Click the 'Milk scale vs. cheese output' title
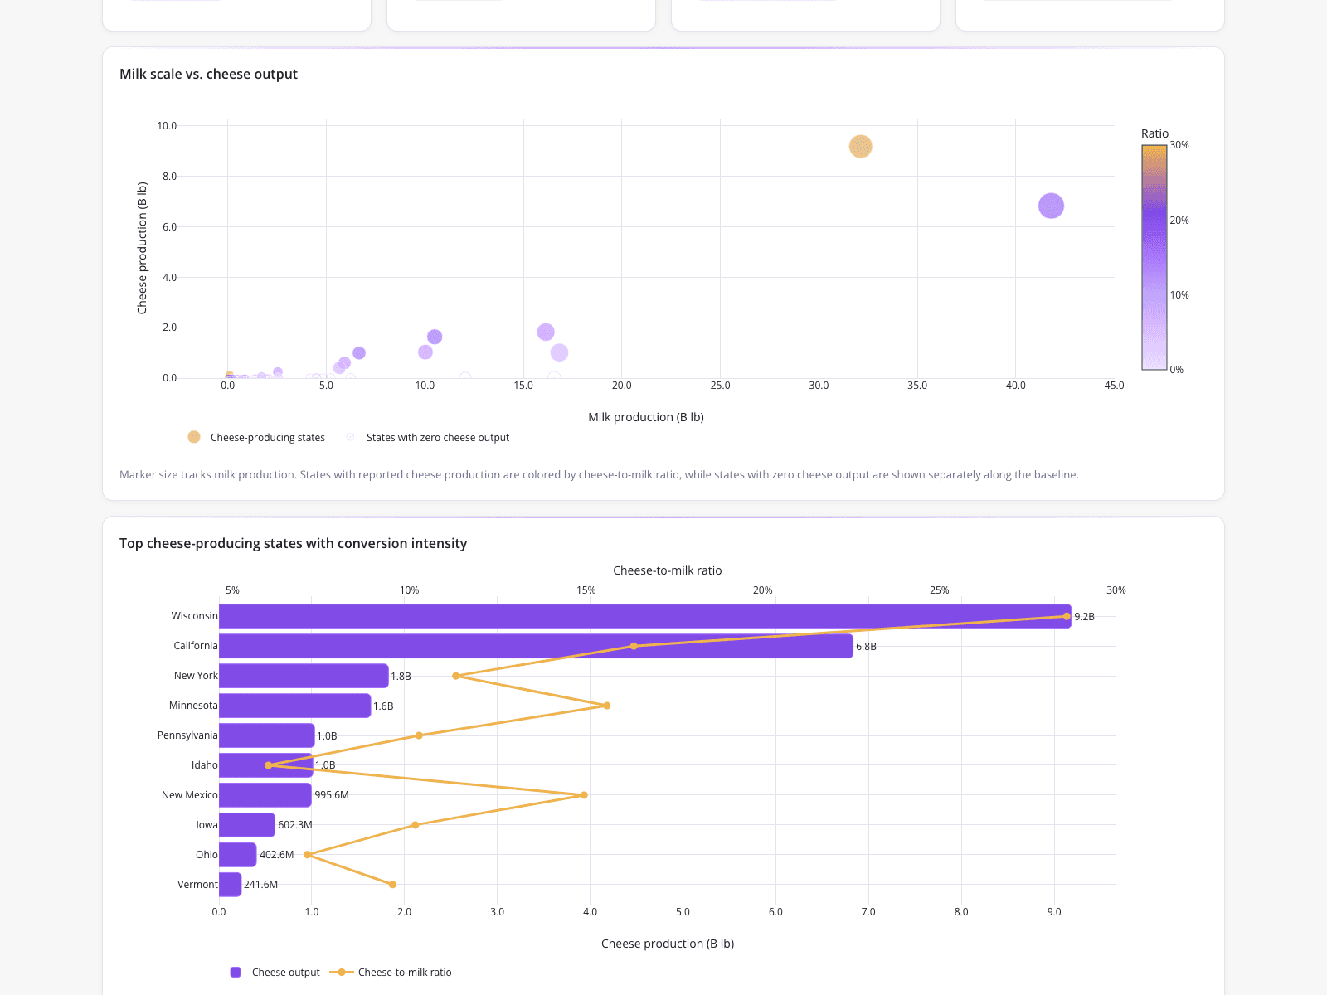 tap(208, 74)
